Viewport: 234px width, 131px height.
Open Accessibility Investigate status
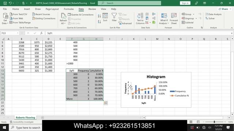[22, 122]
